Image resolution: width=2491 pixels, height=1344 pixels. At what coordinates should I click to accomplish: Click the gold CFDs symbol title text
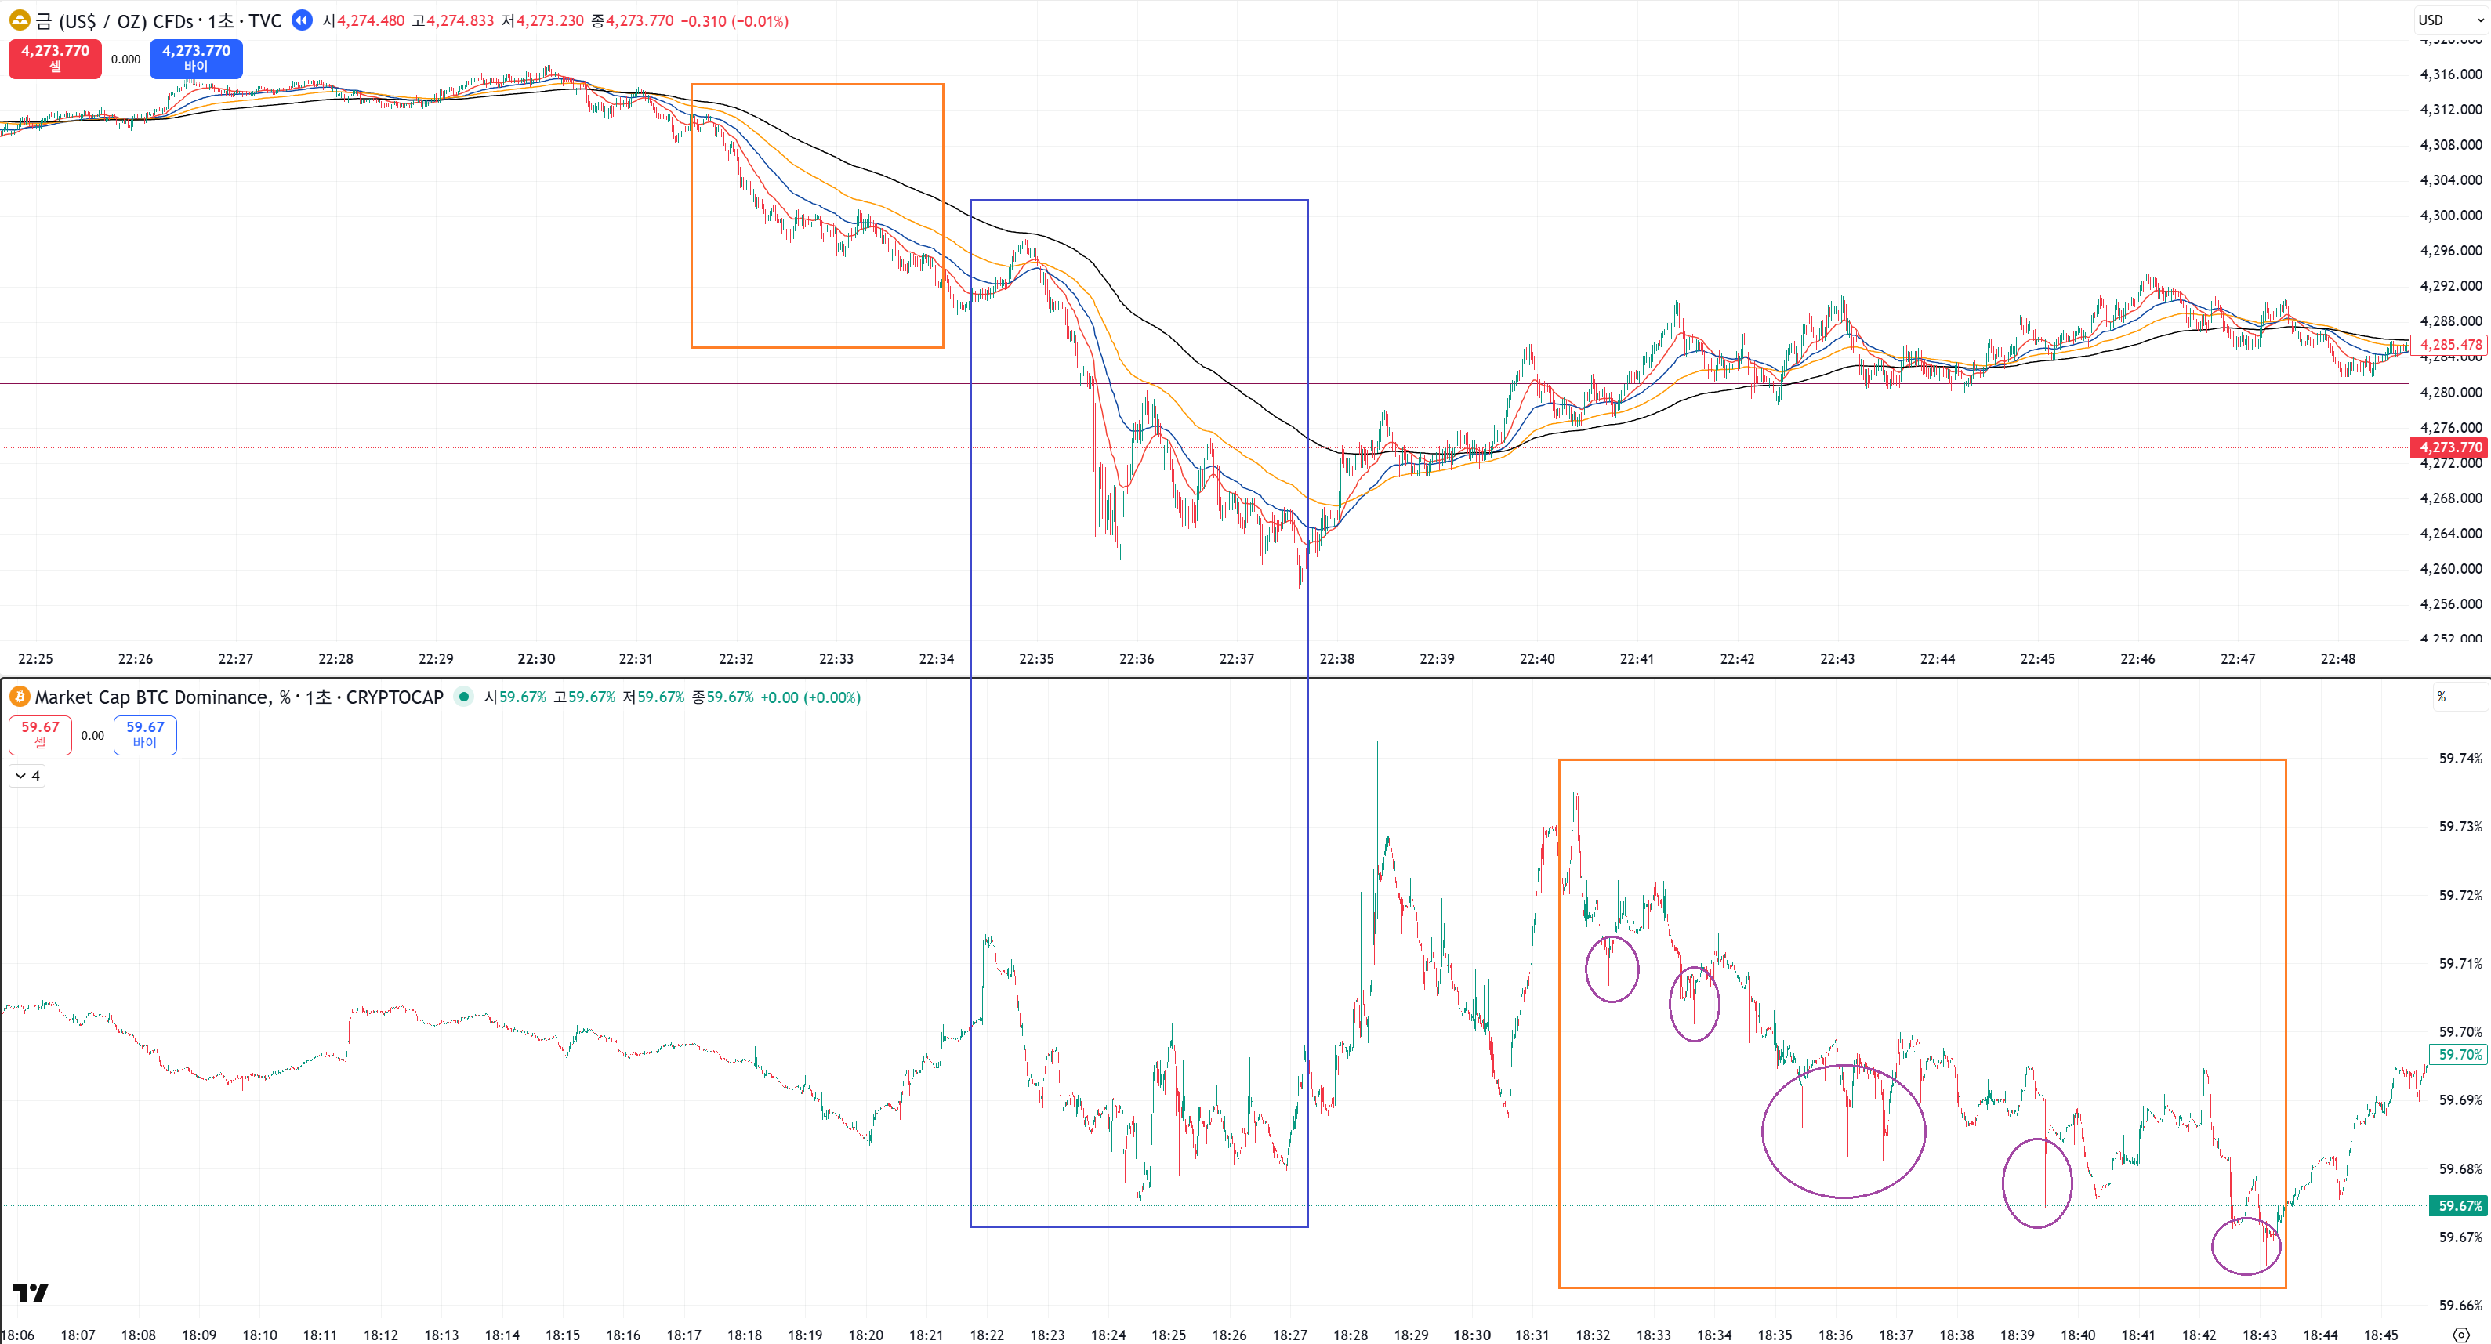click(158, 20)
